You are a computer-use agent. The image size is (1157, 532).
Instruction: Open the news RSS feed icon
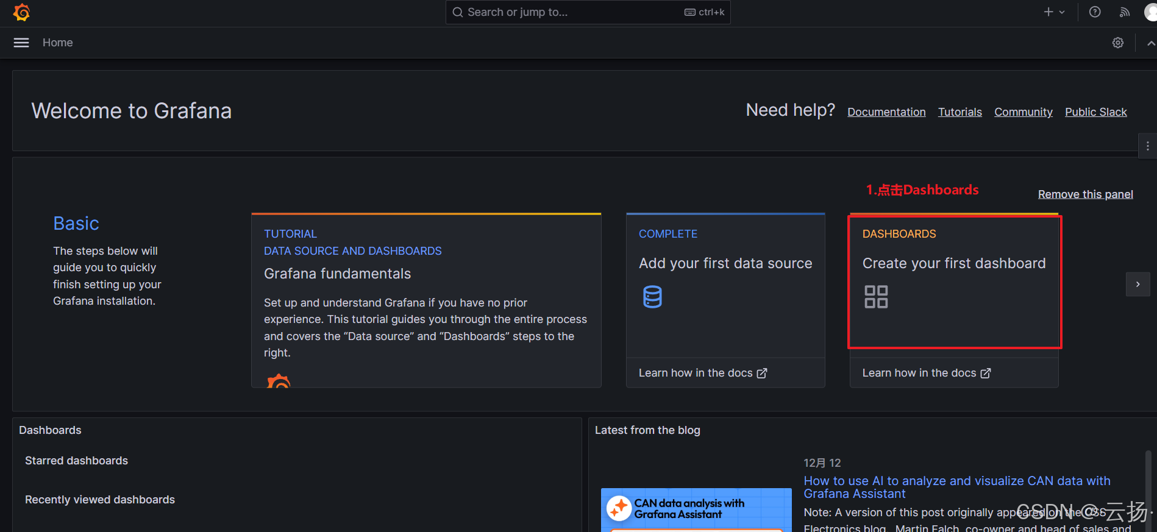coord(1125,12)
